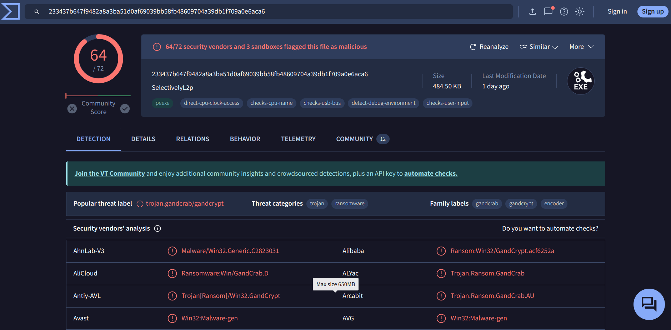Click the alert icon in the Antiy-AVL row
The image size is (671, 330).
pyautogui.click(x=172, y=296)
